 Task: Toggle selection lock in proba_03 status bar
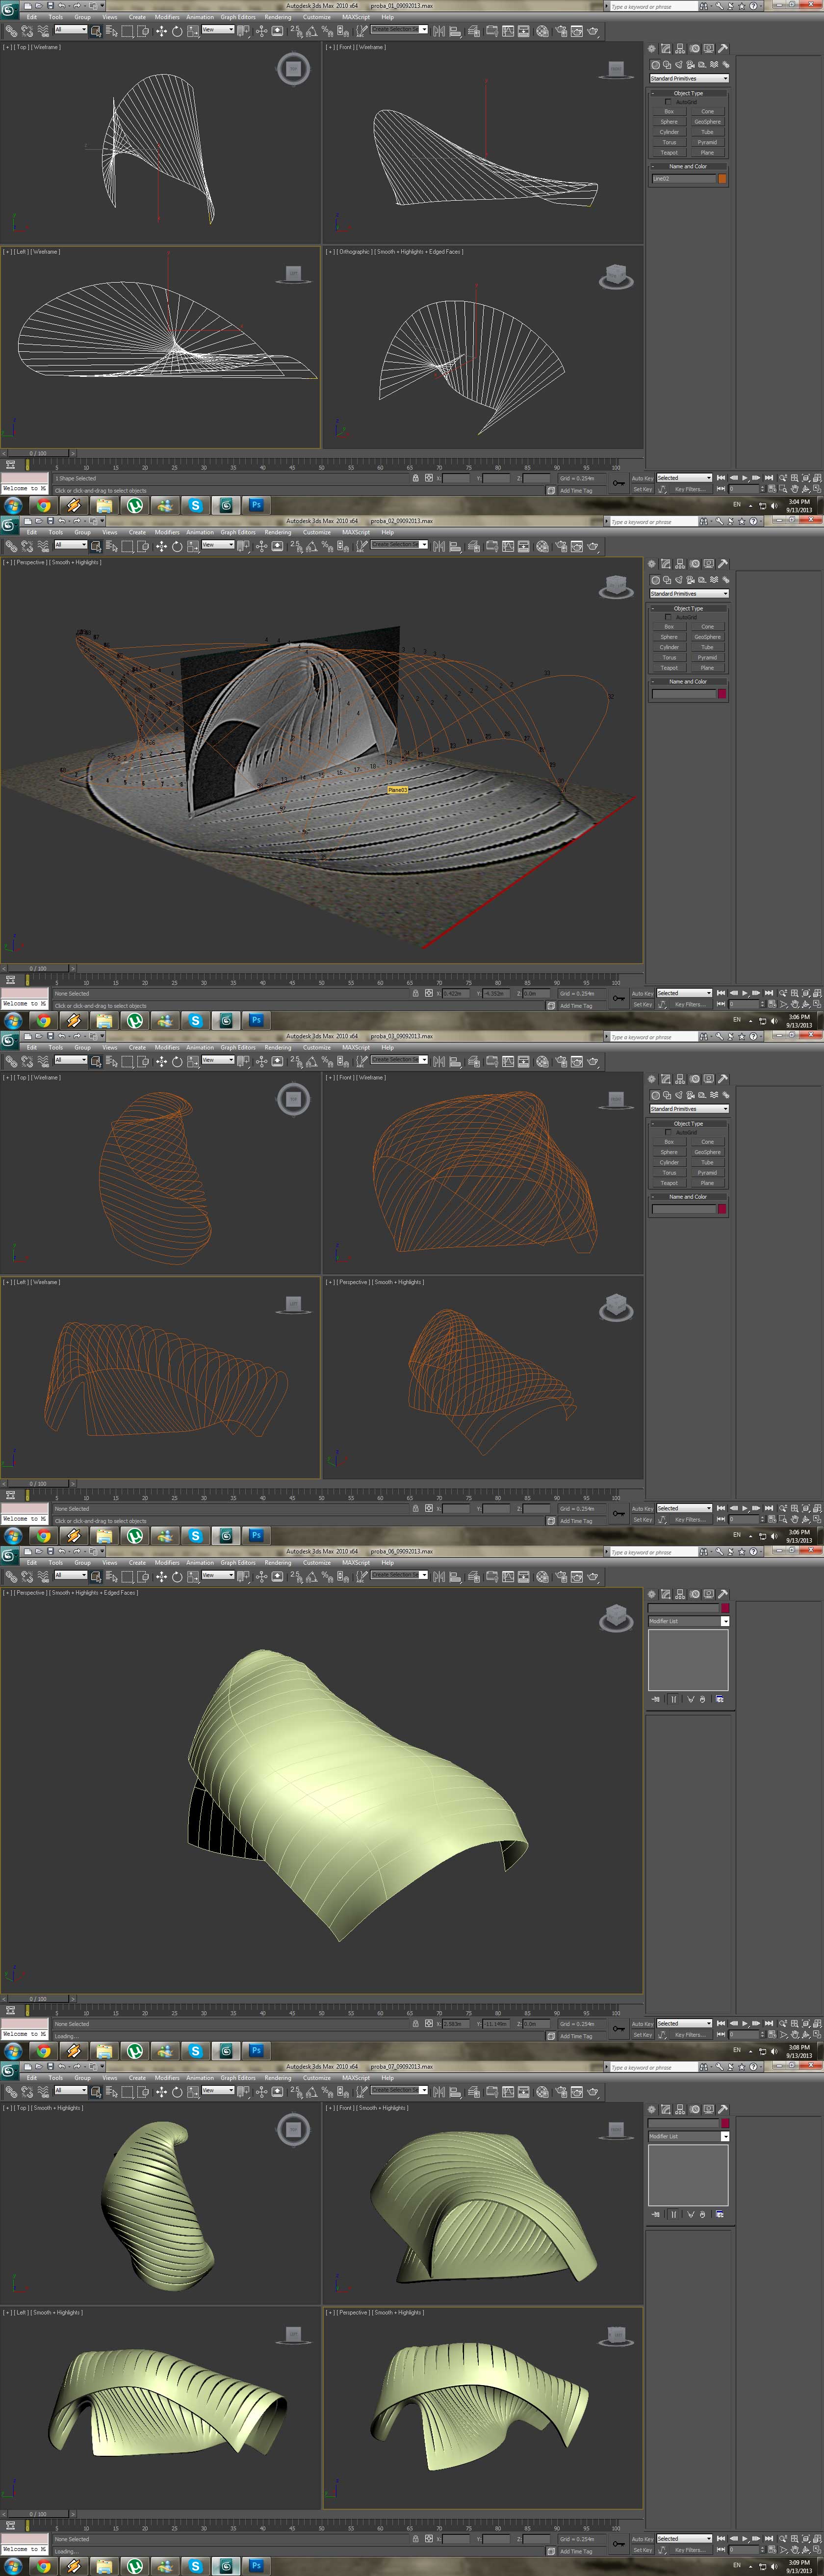pos(415,1508)
